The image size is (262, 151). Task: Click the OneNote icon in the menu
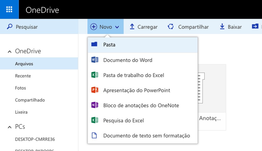95,105
